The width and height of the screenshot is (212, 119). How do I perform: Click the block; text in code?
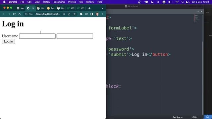[113, 86]
